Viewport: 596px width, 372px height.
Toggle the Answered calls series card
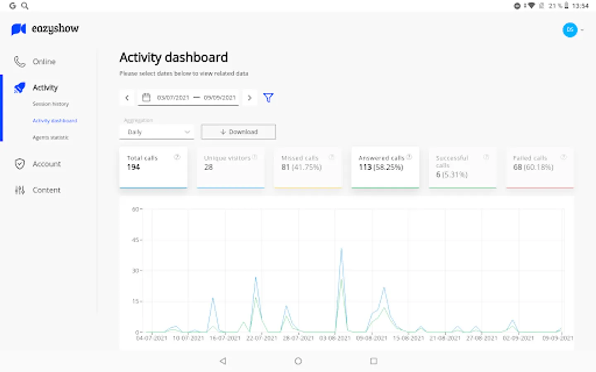coord(385,168)
